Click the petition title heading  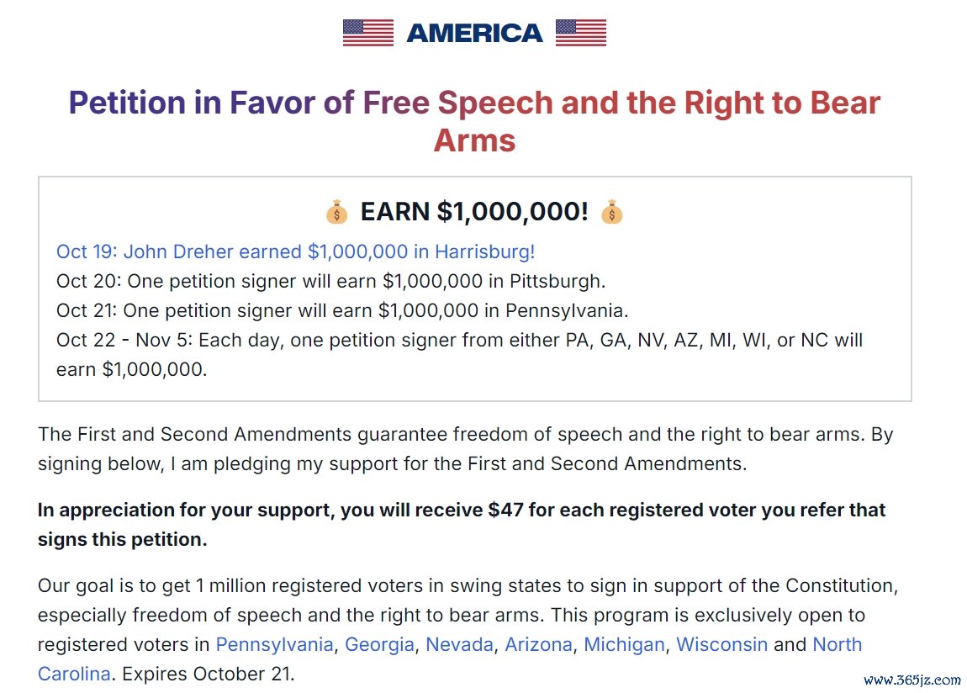(x=474, y=121)
